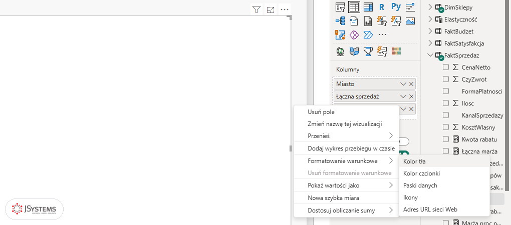
Task: Select the Slicer visualization icon
Action: click(x=340, y=7)
